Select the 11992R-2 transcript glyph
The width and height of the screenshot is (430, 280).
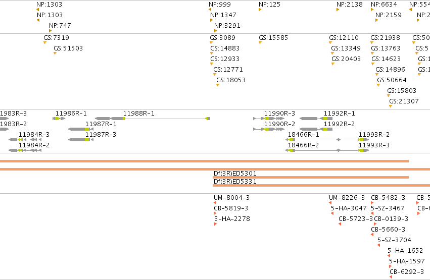pos(316,129)
